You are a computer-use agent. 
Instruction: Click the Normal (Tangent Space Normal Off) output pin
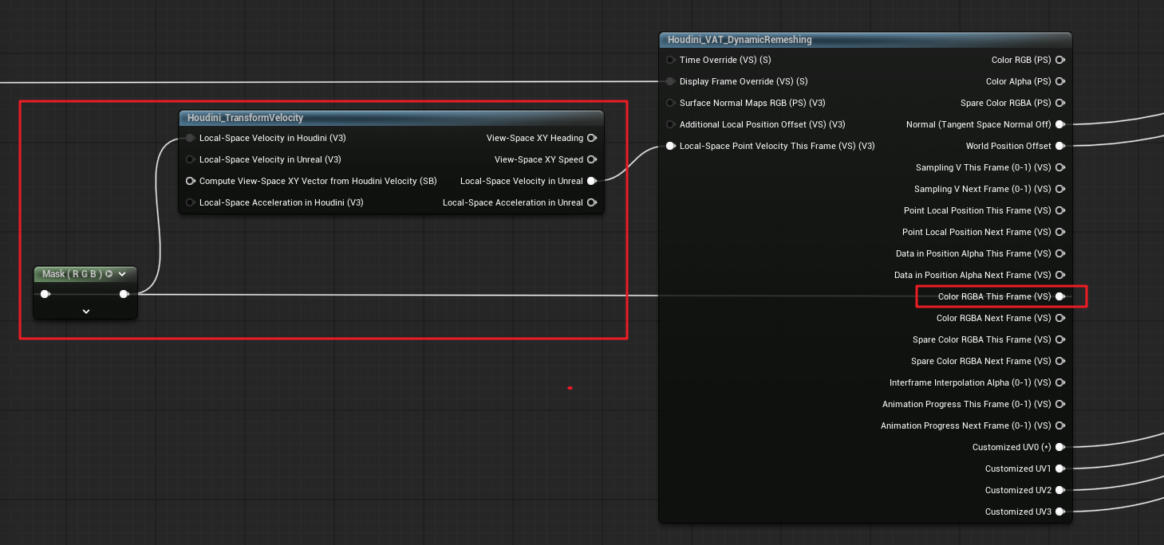pyautogui.click(x=1059, y=124)
